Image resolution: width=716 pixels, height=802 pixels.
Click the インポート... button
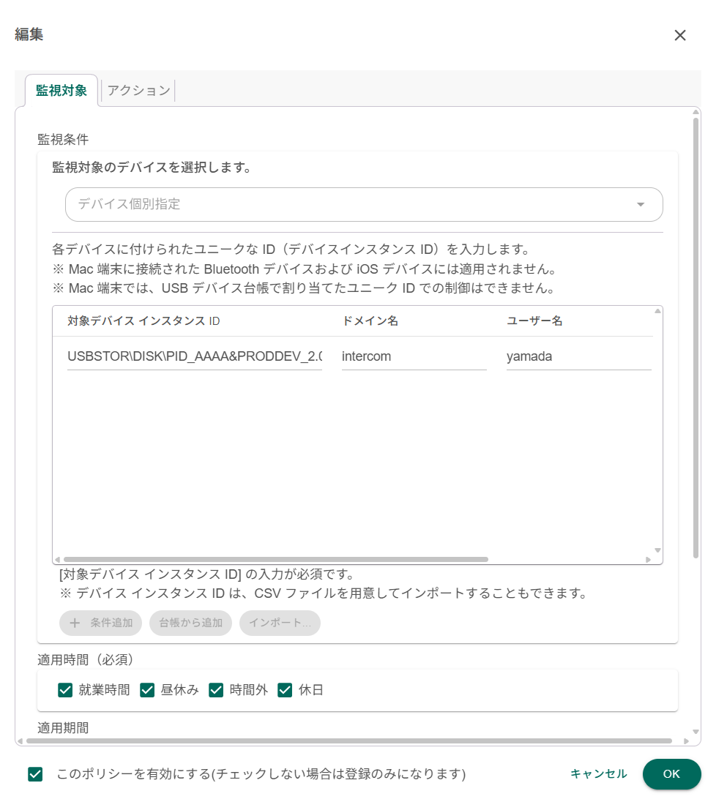[280, 623]
